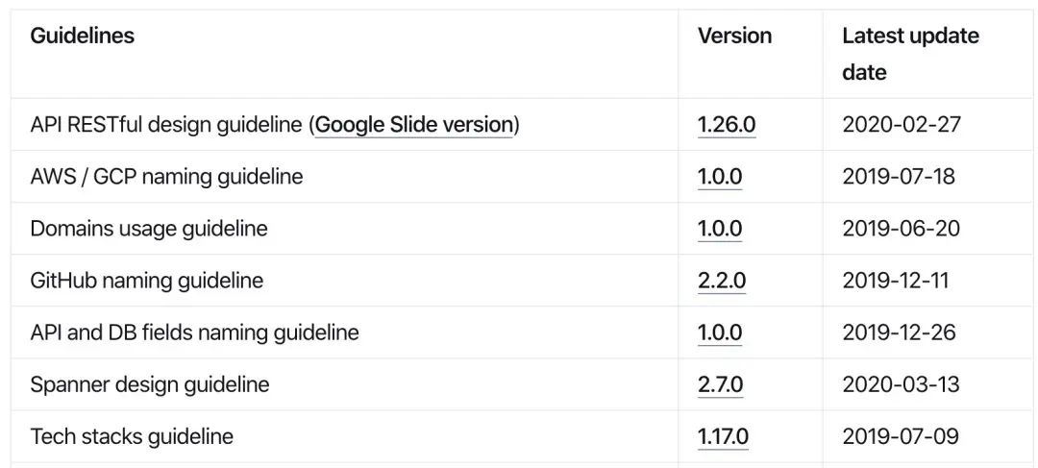This screenshot has height=468, width=1038.
Task: Click the Domains usage guideline cell
Action: point(149,229)
